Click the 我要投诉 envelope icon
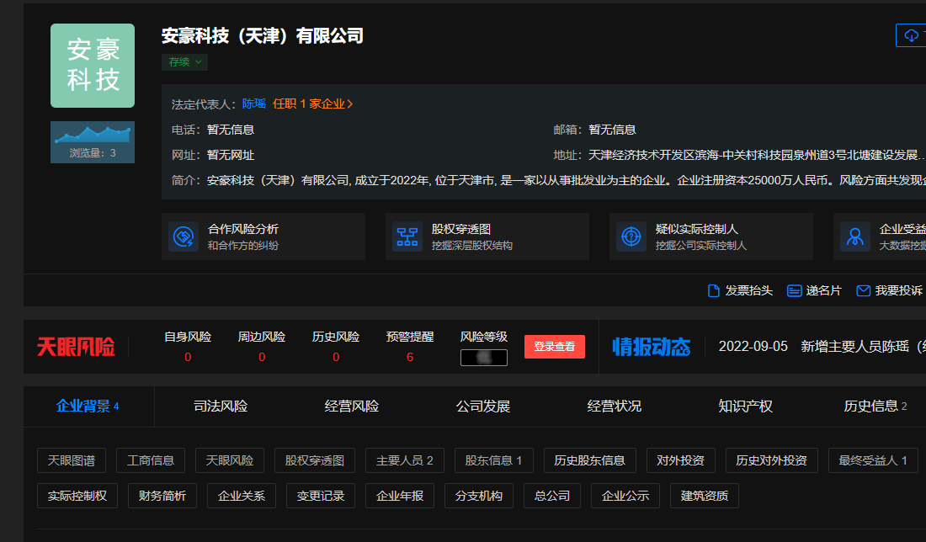926x542 pixels. pyautogui.click(x=864, y=290)
